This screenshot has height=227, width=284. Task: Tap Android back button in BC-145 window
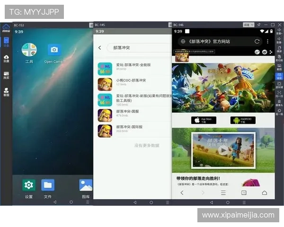pyautogui.click(x=135, y=202)
